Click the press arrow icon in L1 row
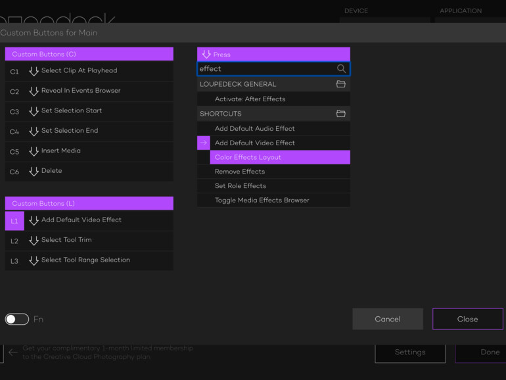Viewport: 506px width, 380px height. click(x=34, y=220)
